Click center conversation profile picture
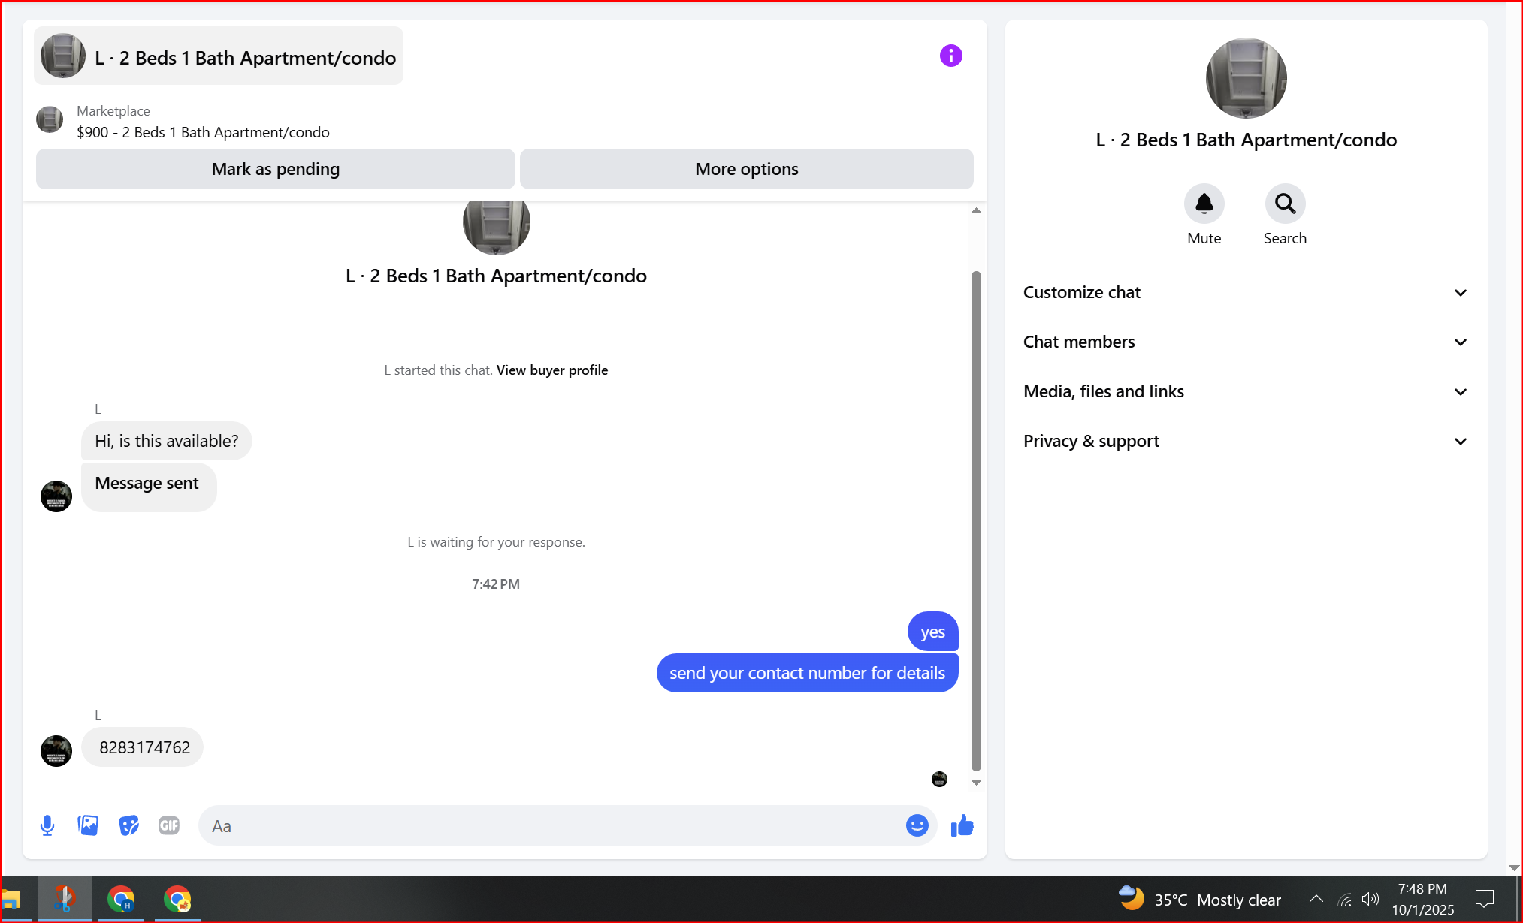Screen dimensions: 1523x923 (497, 227)
